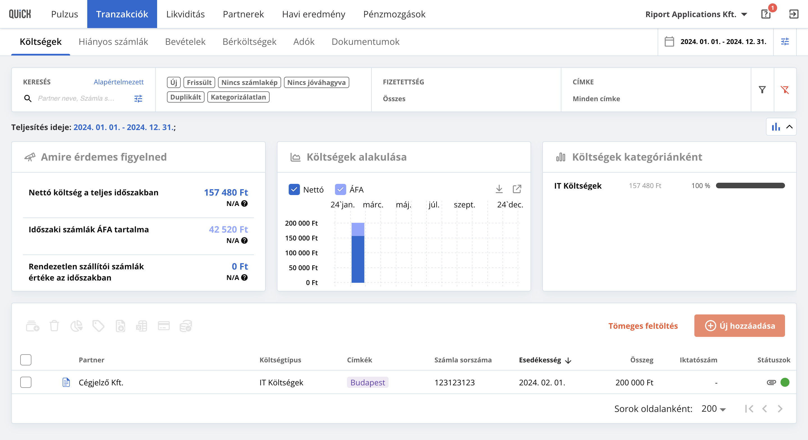Click the coins paid toolbar icon
This screenshot has width=808, height=440.
pyautogui.click(x=185, y=326)
